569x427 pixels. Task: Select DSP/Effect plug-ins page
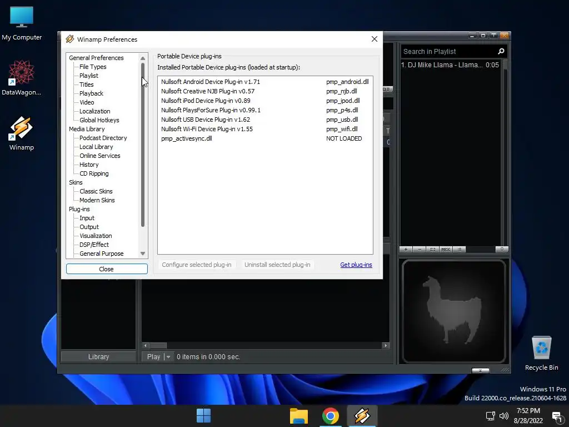[x=94, y=245]
